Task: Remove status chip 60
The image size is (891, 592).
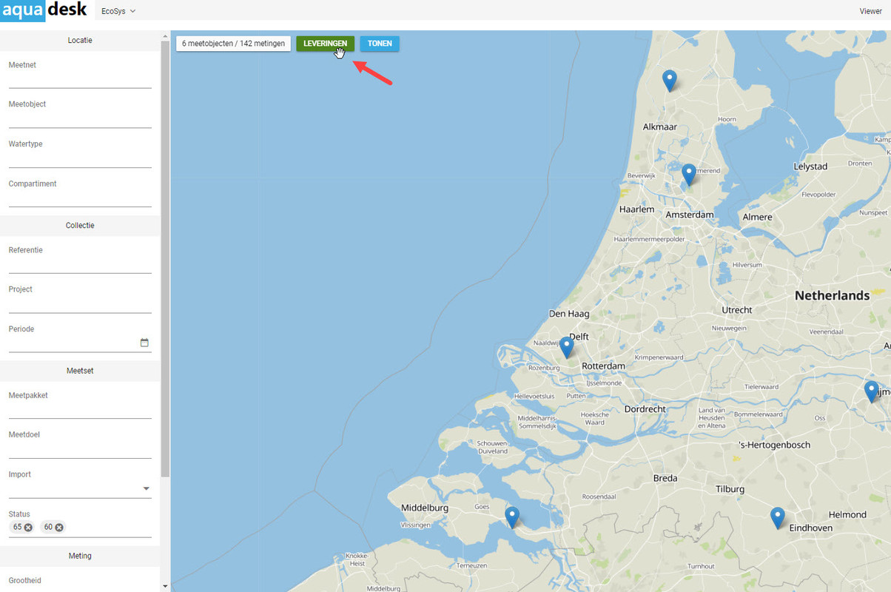Action: pos(59,527)
